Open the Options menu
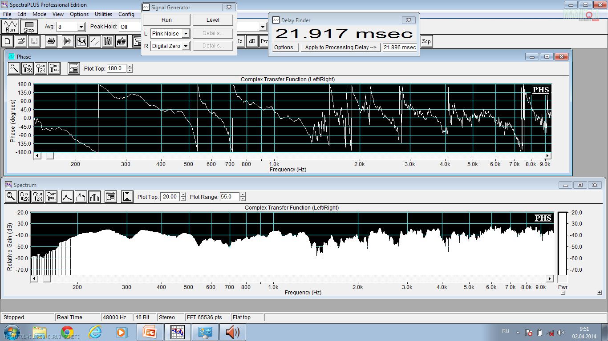Screen dimensions: 608x341 click(79, 14)
